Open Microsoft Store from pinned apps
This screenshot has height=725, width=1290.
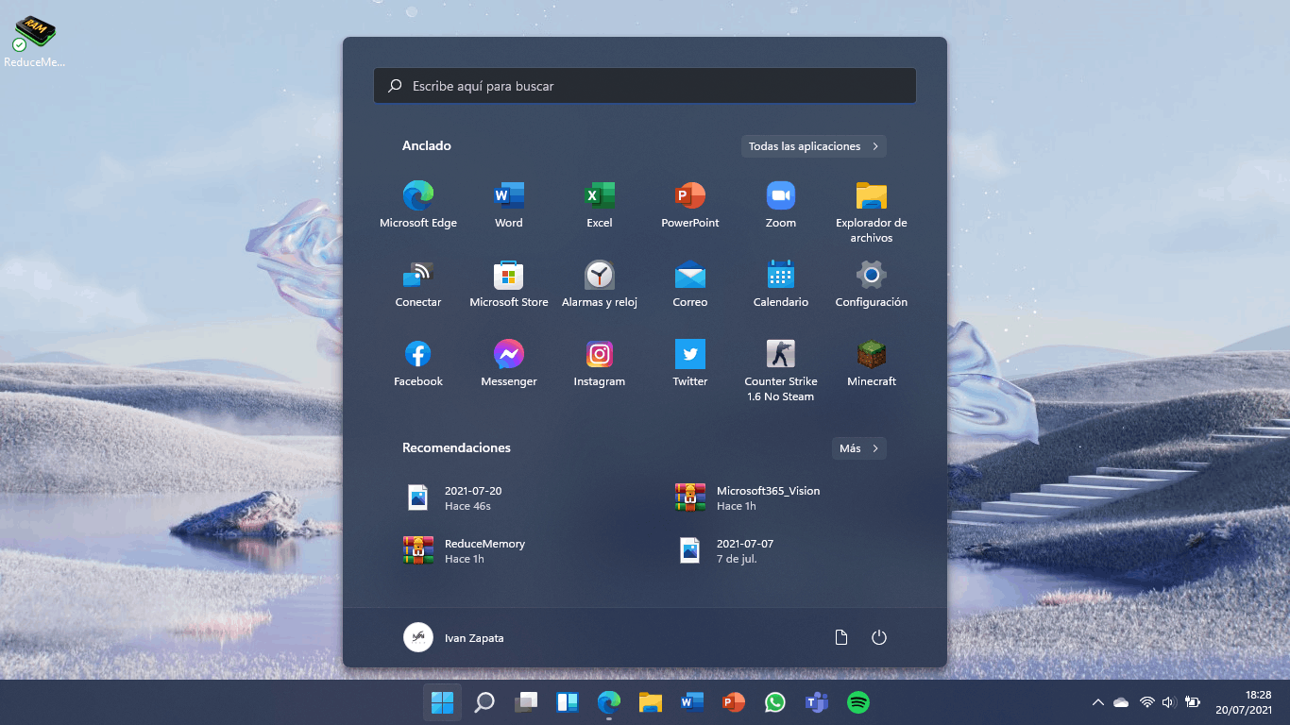pos(509,284)
